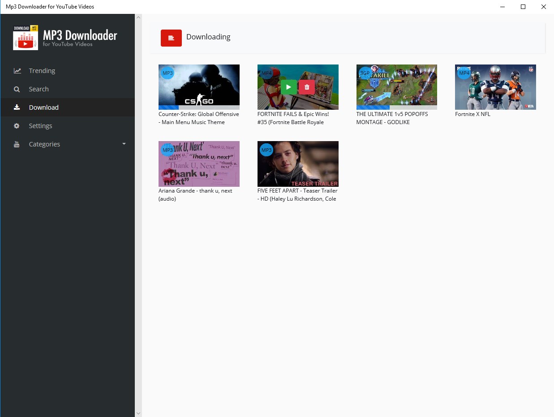Click the sidebar scrollbar up arrow
554x417 pixels.
pos(138,17)
